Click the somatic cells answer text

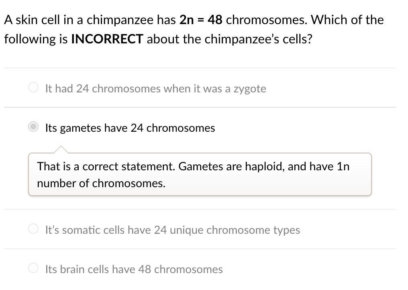172,230
